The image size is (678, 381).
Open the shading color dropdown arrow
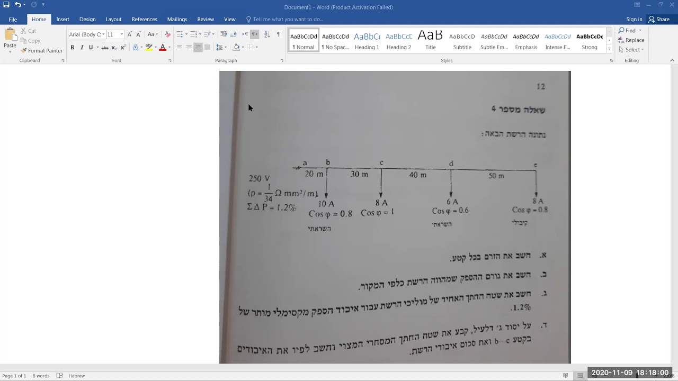[243, 48]
